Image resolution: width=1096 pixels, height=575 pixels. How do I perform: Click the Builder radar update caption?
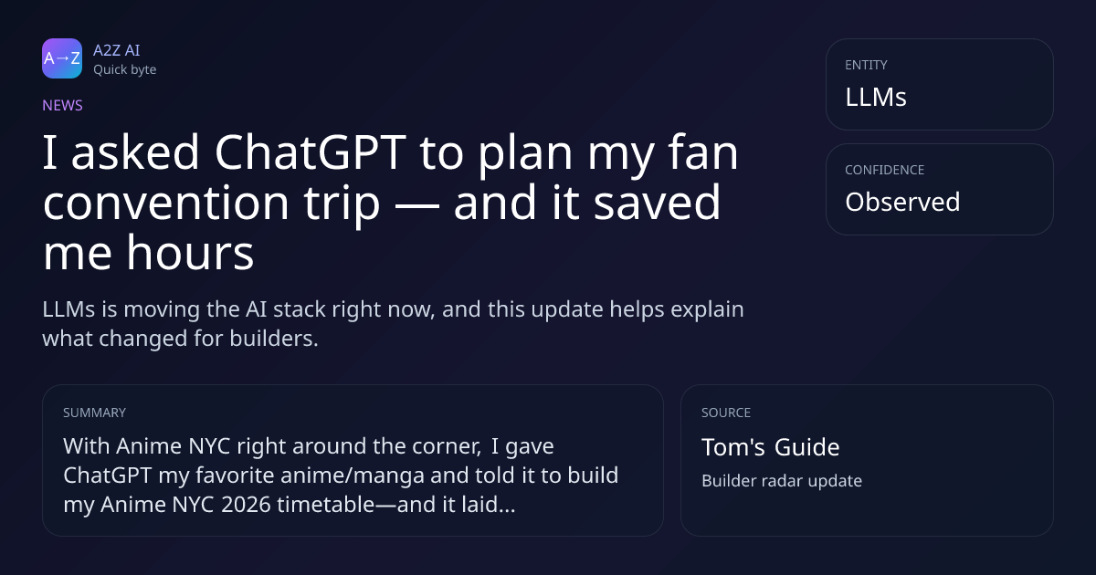tap(782, 481)
